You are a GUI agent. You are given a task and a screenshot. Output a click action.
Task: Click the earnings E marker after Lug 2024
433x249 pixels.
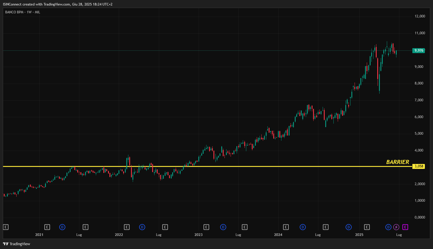(326, 227)
